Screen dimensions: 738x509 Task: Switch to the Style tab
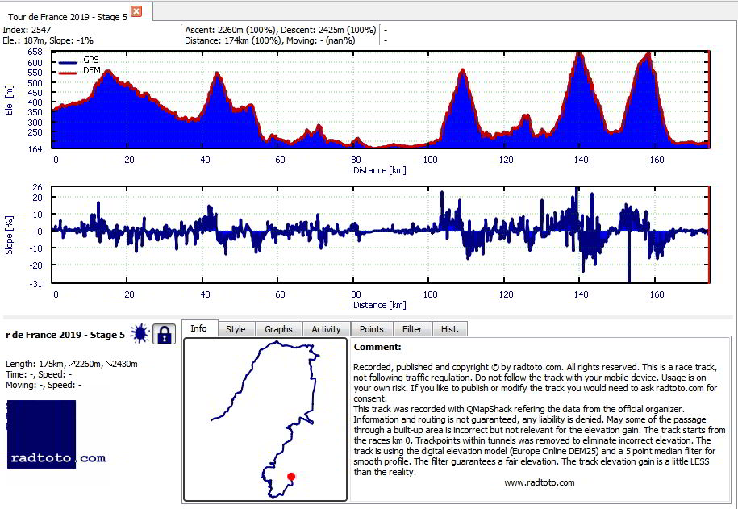point(236,329)
